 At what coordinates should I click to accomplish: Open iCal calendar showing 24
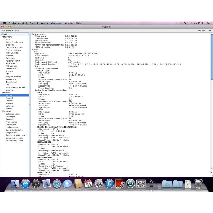click(x=88, y=183)
